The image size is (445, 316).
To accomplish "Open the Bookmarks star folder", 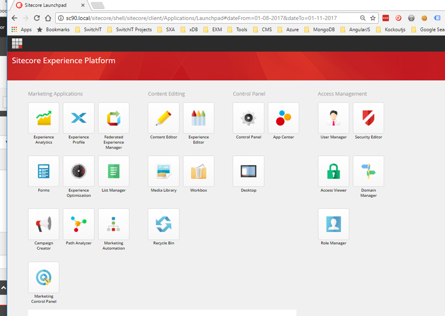I will [53, 30].
